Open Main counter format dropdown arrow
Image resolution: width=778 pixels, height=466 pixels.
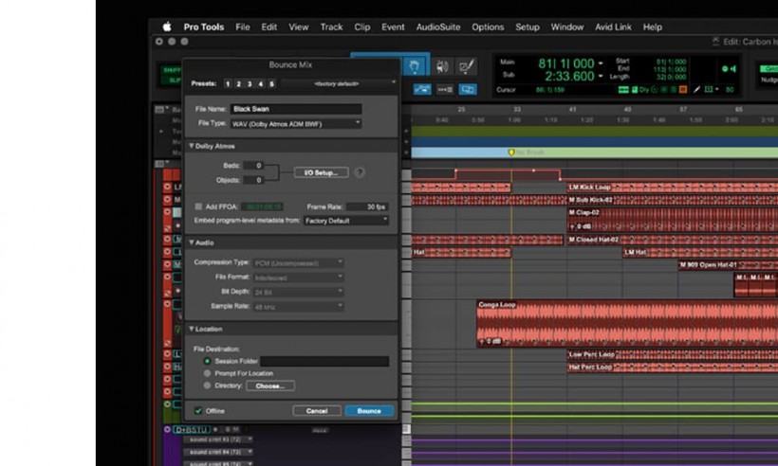(x=601, y=63)
